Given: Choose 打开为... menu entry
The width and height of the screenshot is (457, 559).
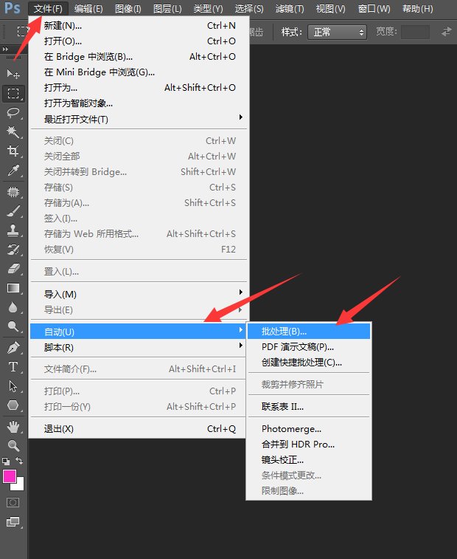Looking at the screenshot, I should click(x=138, y=88).
